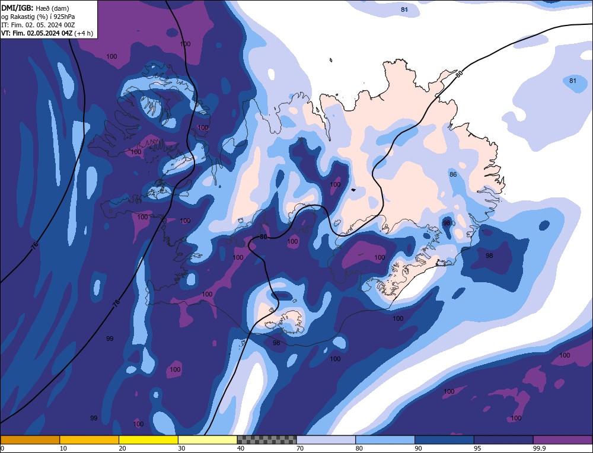Click the legend scale label "70"
The image size is (593, 453).
[300, 448]
